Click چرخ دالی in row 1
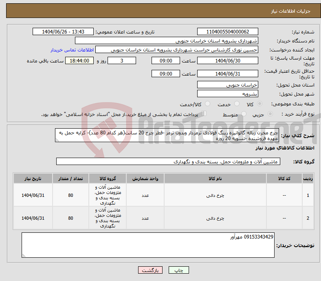Viewport: 321px width, 281px height. click(215, 195)
